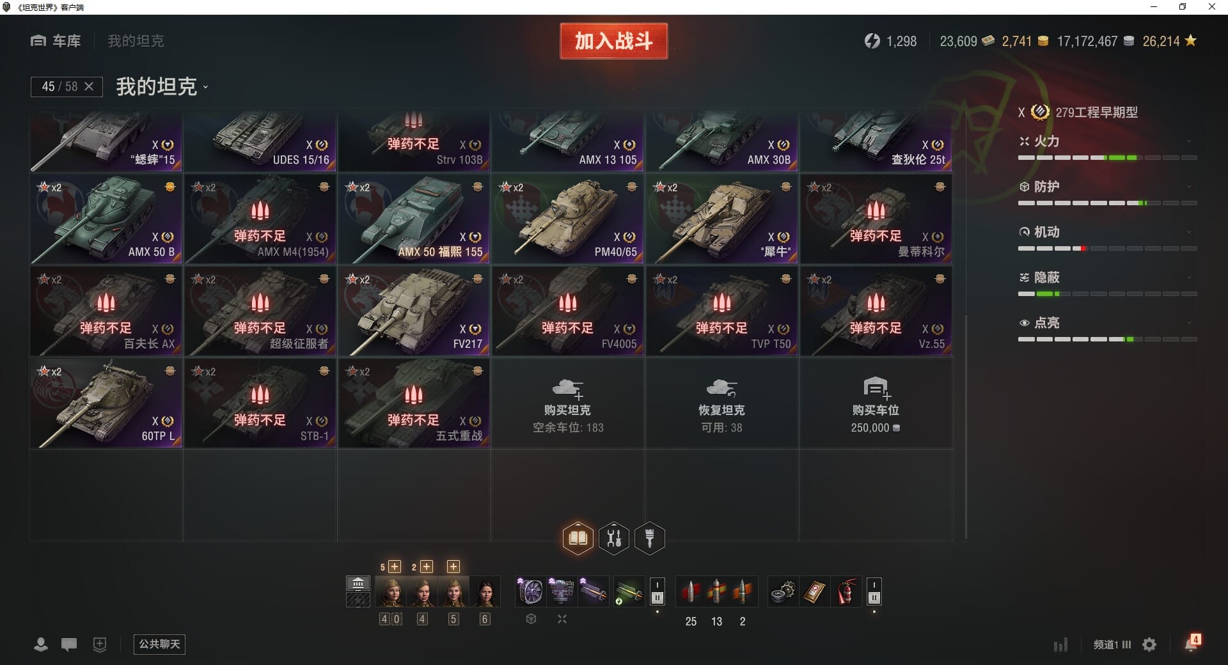This screenshot has height=665, width=1228.
Task: Select the ventilation fan equipment slot
Action: [530, 592]
